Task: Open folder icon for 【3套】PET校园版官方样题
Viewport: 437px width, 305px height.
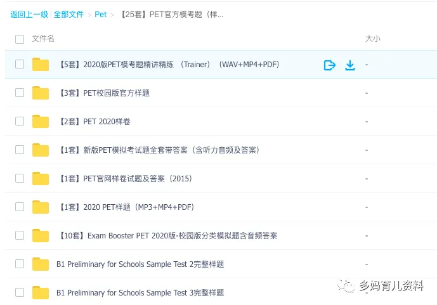Action: pyautogui.click(x=41, y=93)
